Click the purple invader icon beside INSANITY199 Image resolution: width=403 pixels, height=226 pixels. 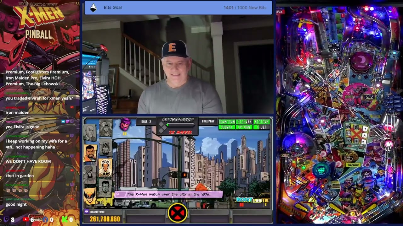pos(87,212)
